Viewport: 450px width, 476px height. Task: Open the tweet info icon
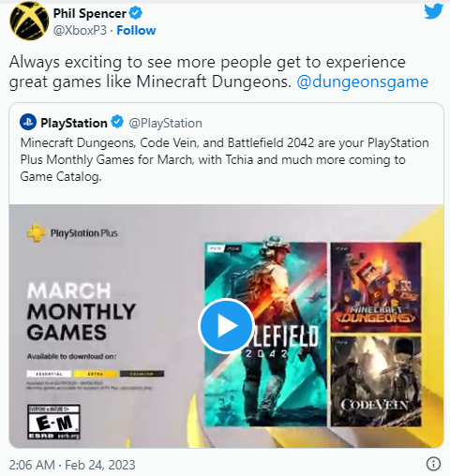(433, 464)
